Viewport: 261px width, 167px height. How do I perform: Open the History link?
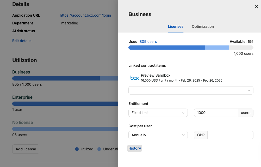point(135,148)
